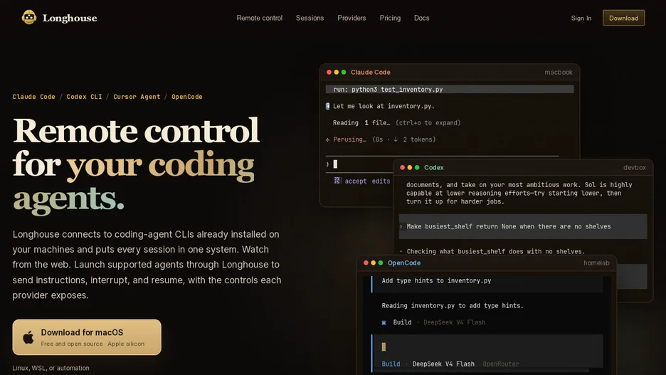Click the 'Make busiest_shelf return None' prompt
The image size is (666, 375).
tap(523, 226)
